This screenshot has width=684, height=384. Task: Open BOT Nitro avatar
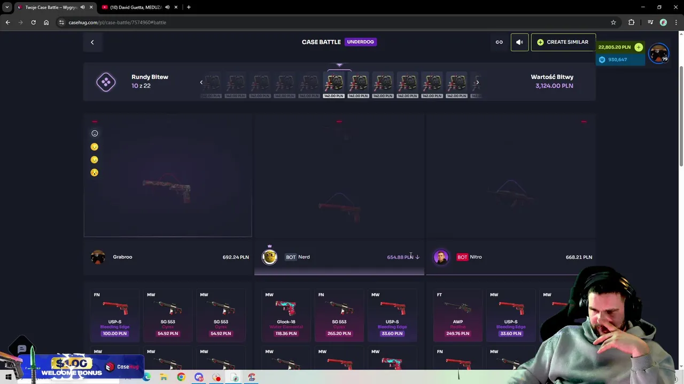pyautogui.click(x=441, y=257)
